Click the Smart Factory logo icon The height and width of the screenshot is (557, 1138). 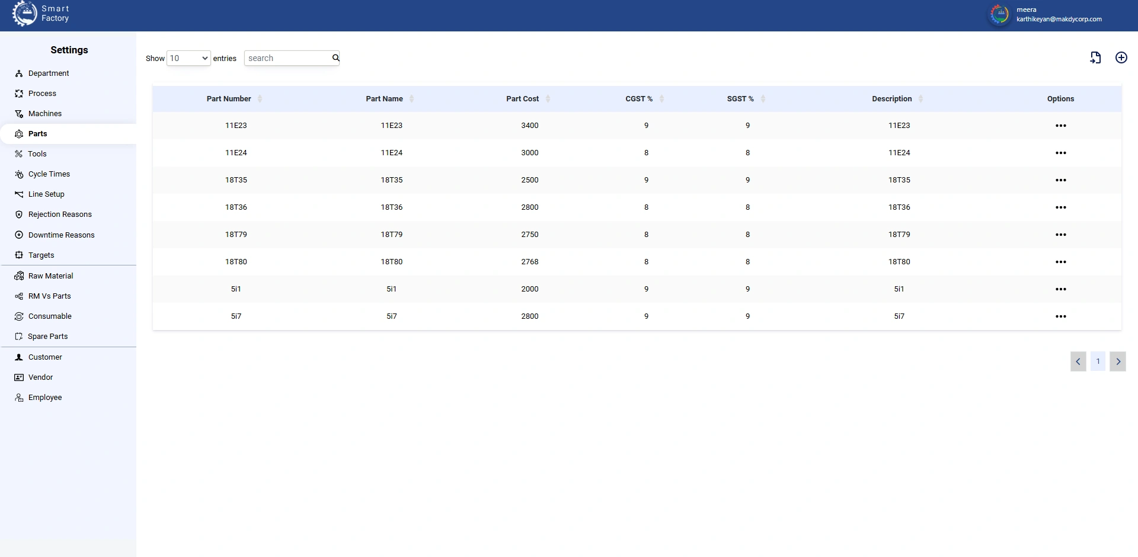point(25,13)
